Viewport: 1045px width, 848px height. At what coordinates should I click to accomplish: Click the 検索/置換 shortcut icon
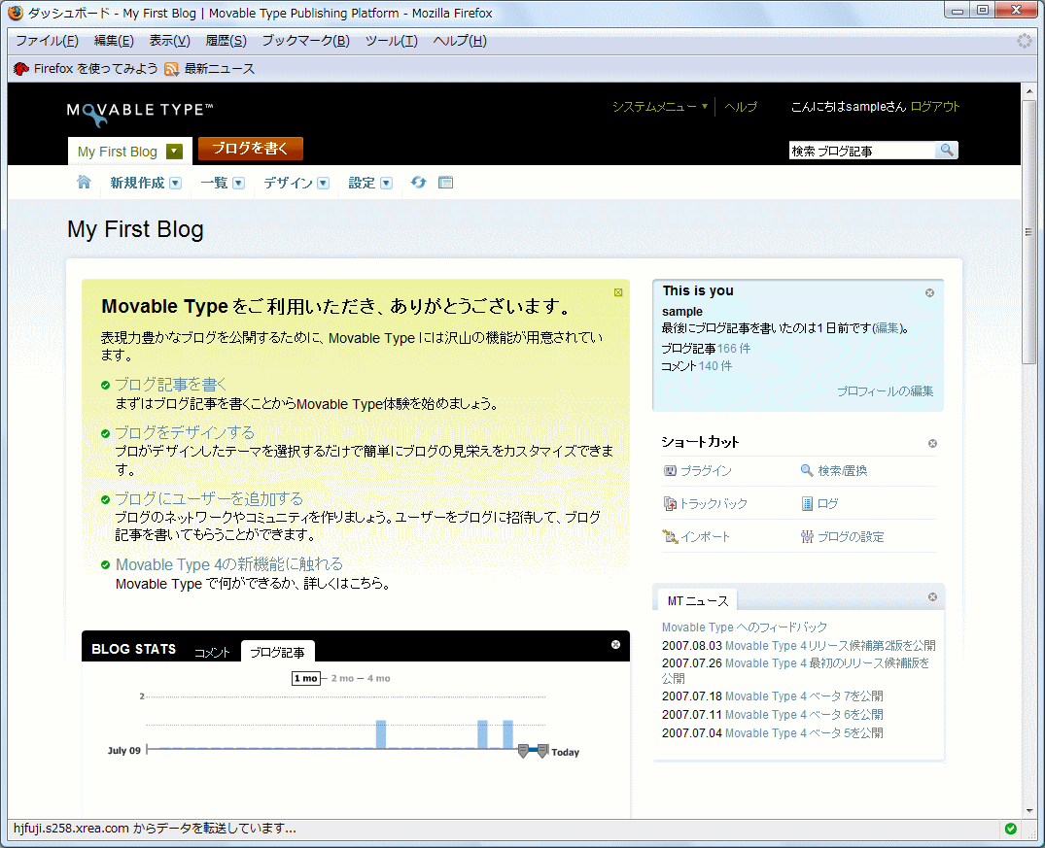pos(807,471)
